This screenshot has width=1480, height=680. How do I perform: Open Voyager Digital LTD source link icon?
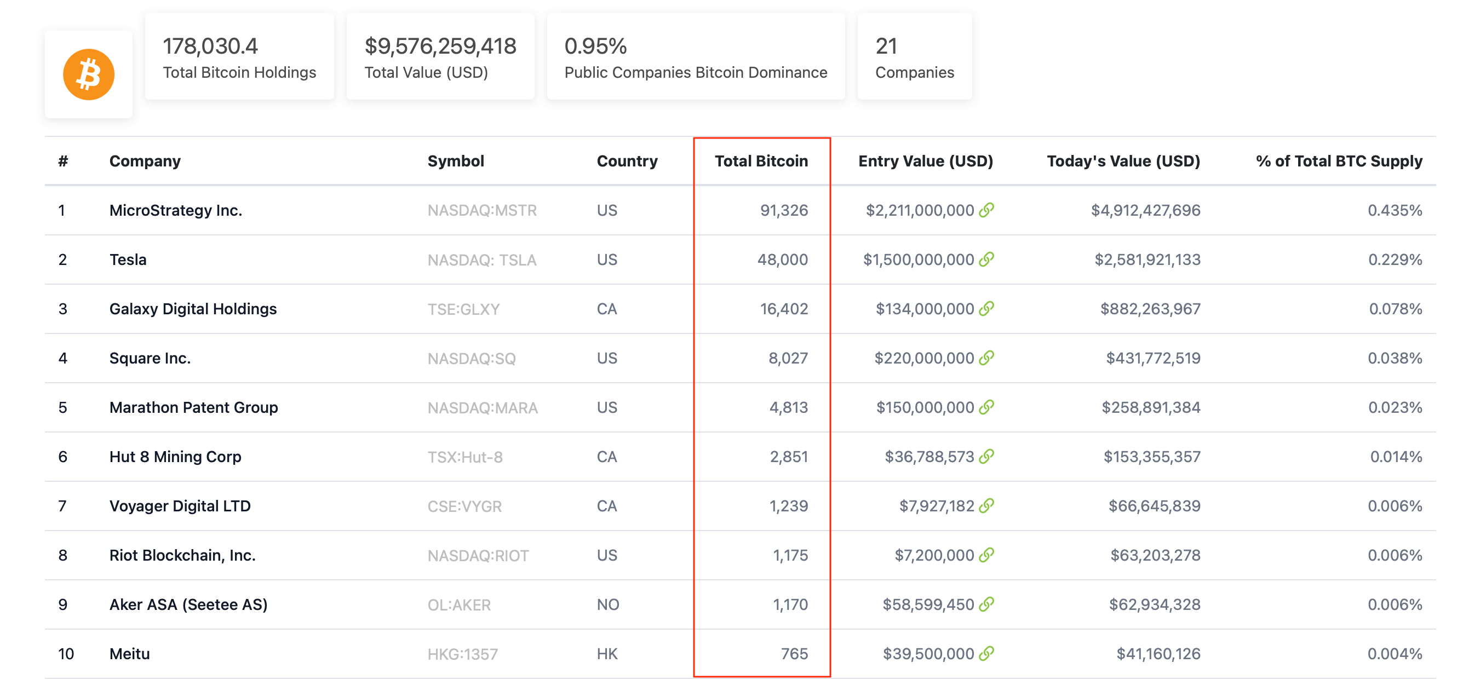986,506
